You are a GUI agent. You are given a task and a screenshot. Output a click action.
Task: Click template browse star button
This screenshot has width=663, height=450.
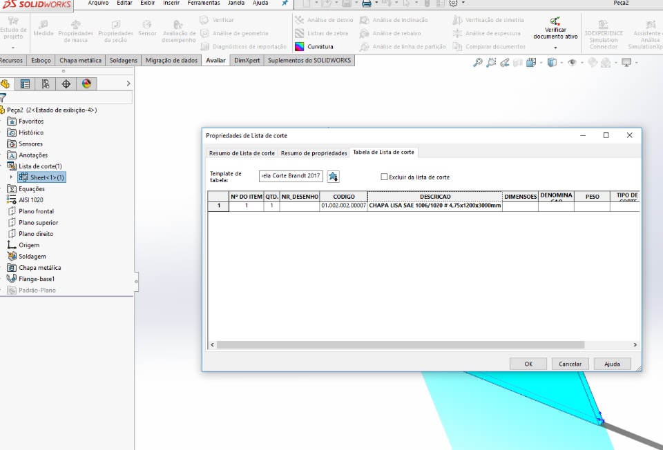coord(333,176)
